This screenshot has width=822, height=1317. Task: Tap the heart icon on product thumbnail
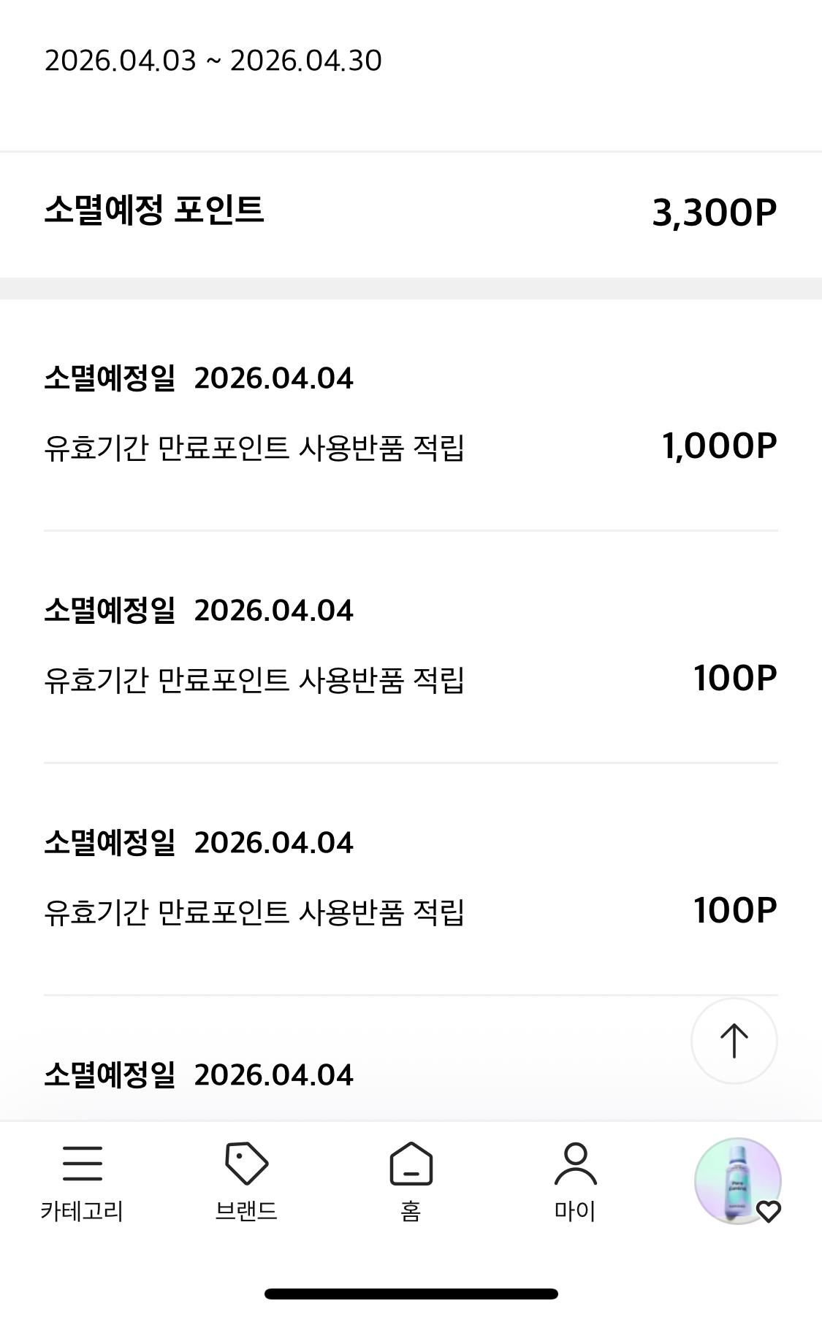pyautogui.click(x=769, y=1212)
